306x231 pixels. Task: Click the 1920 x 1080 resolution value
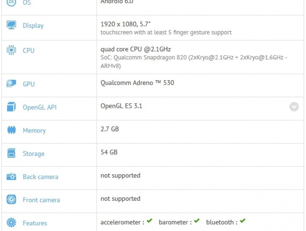click(119, 24)
